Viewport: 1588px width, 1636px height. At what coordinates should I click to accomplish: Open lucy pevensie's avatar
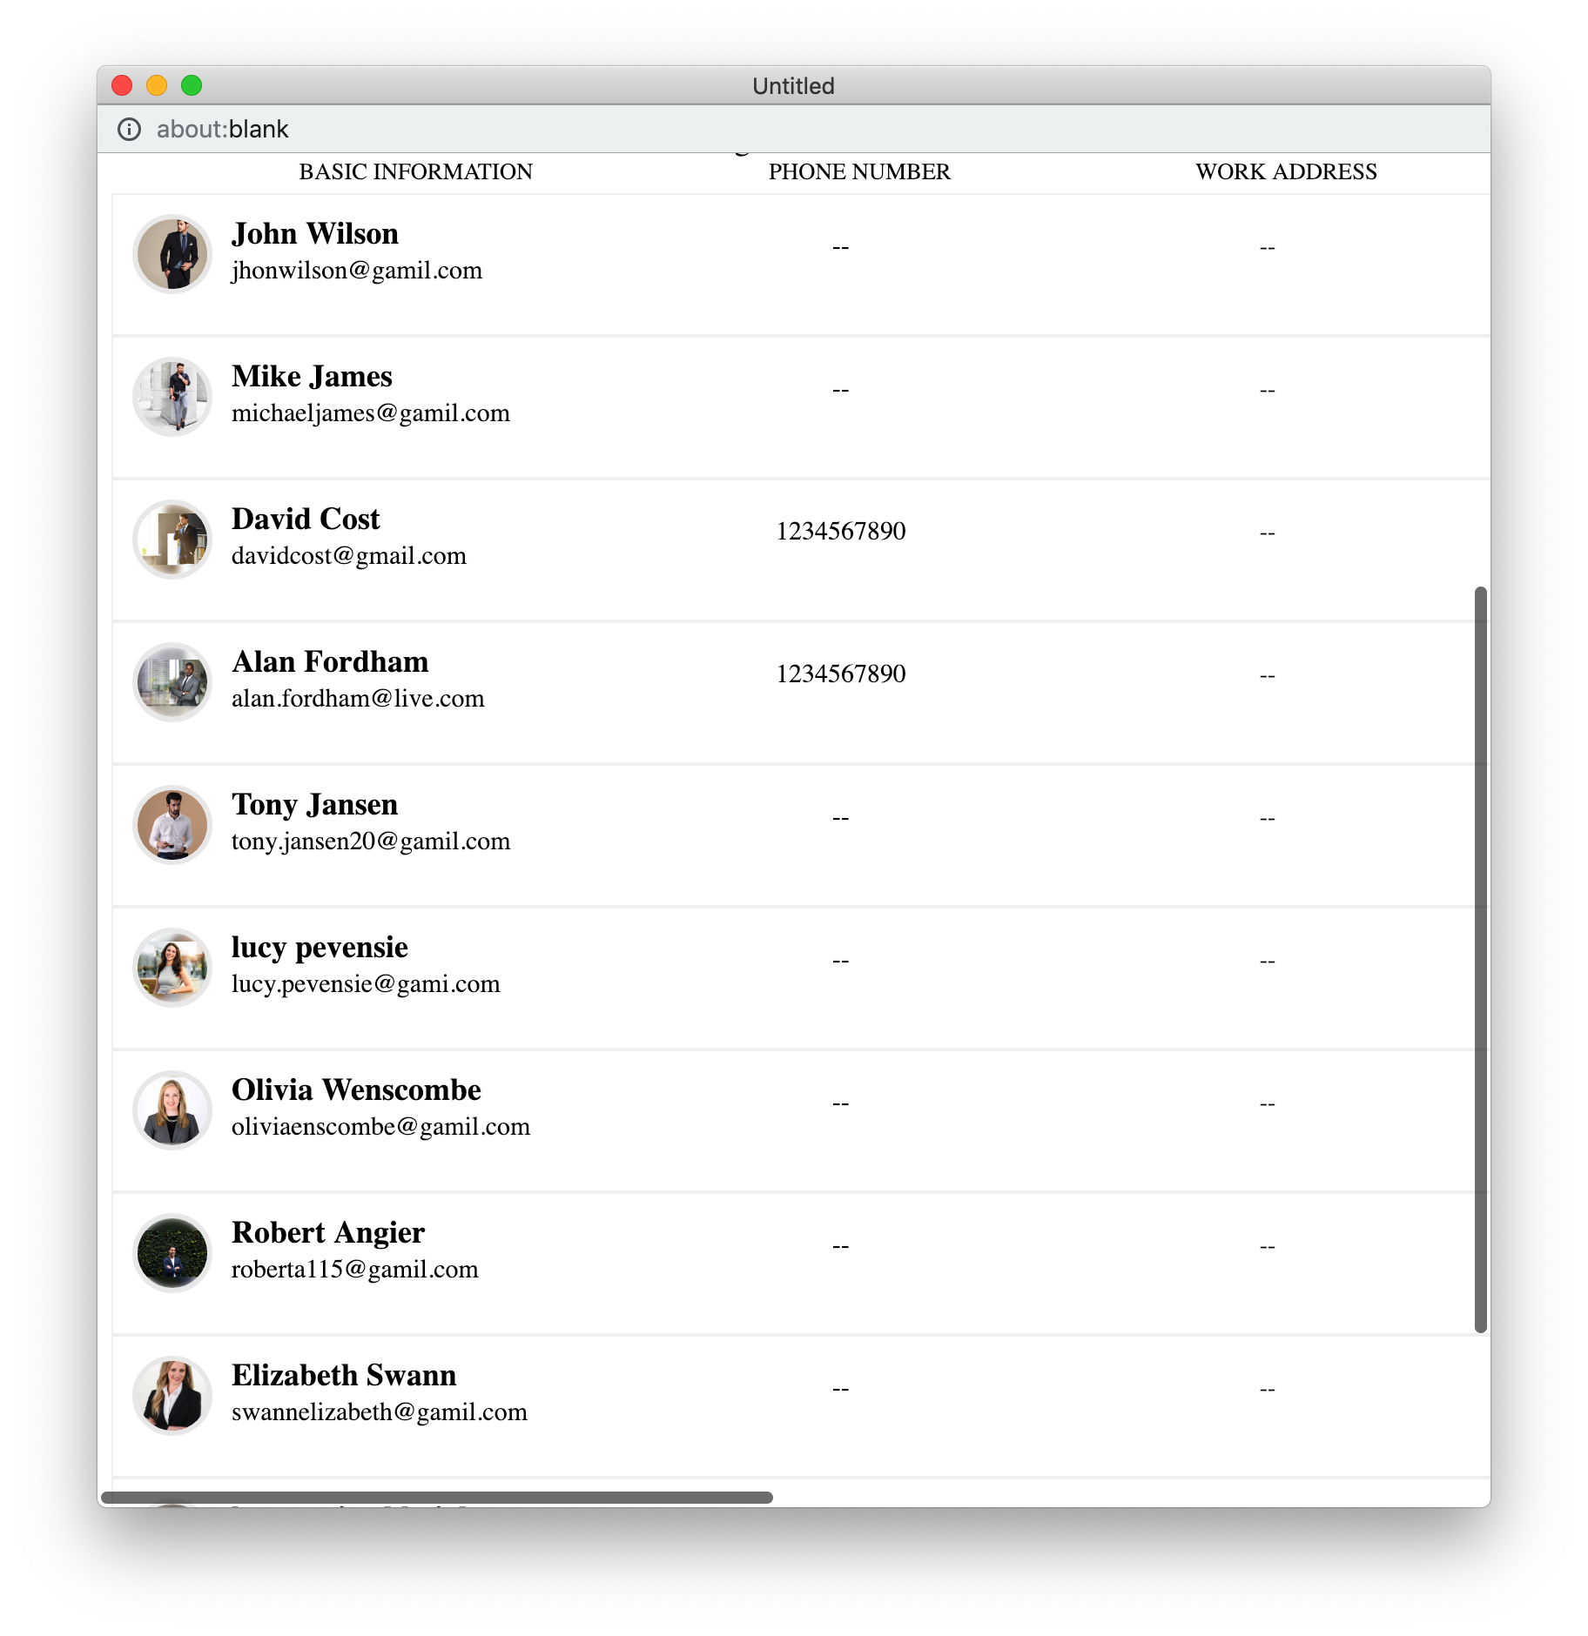[x=172, y=968]
